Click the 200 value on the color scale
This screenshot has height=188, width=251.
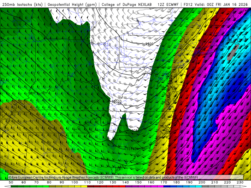[202, 182]
